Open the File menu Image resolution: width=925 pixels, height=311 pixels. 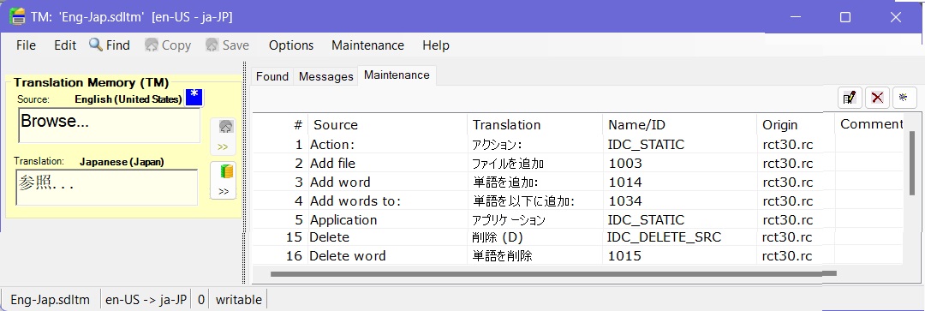(x=26, y=45)
